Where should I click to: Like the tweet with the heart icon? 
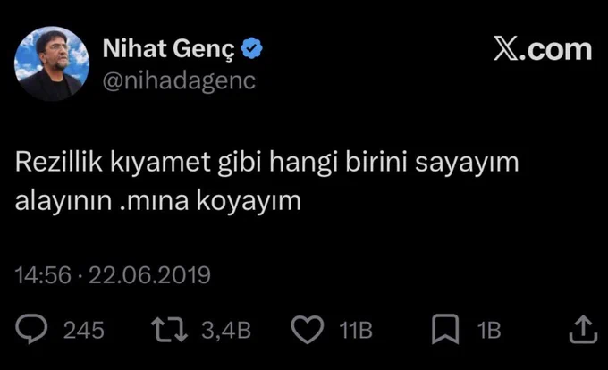pyautogui.click(x=307, y=329)
